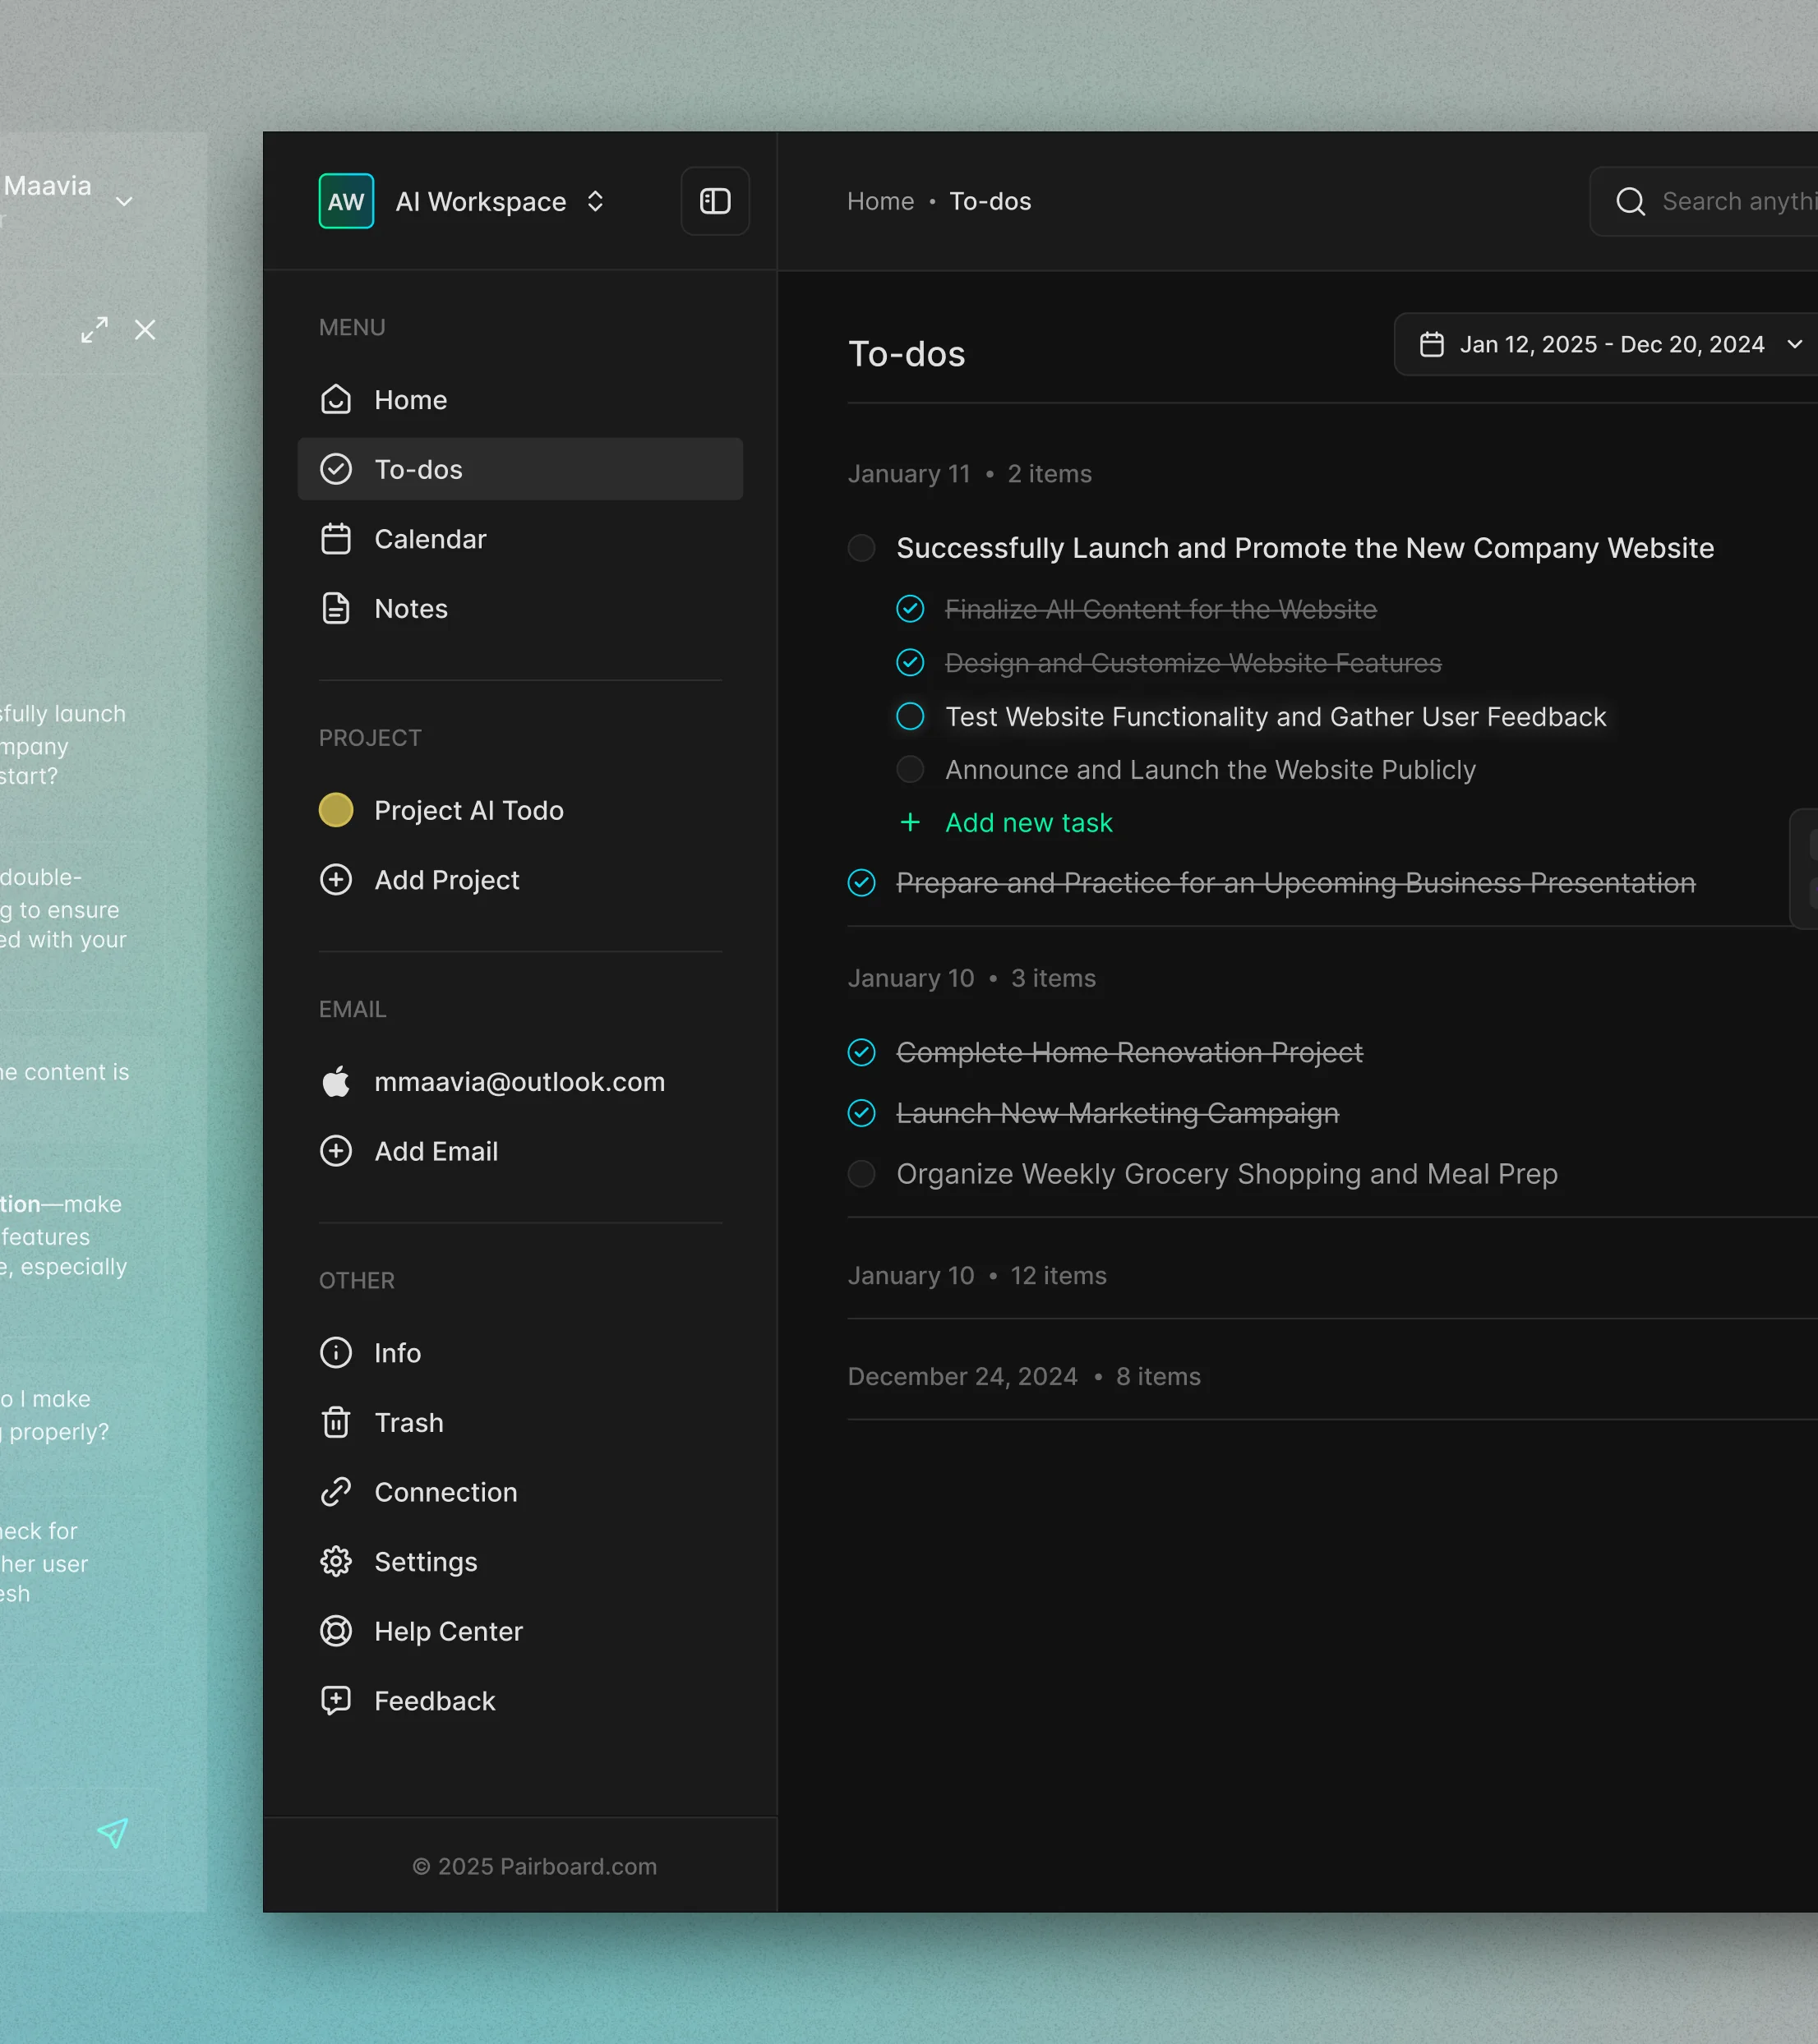This screenshot has height=2044, width=1818.
Task: Expand the December 24, 2024 group
Action: click(1023, 1376)
